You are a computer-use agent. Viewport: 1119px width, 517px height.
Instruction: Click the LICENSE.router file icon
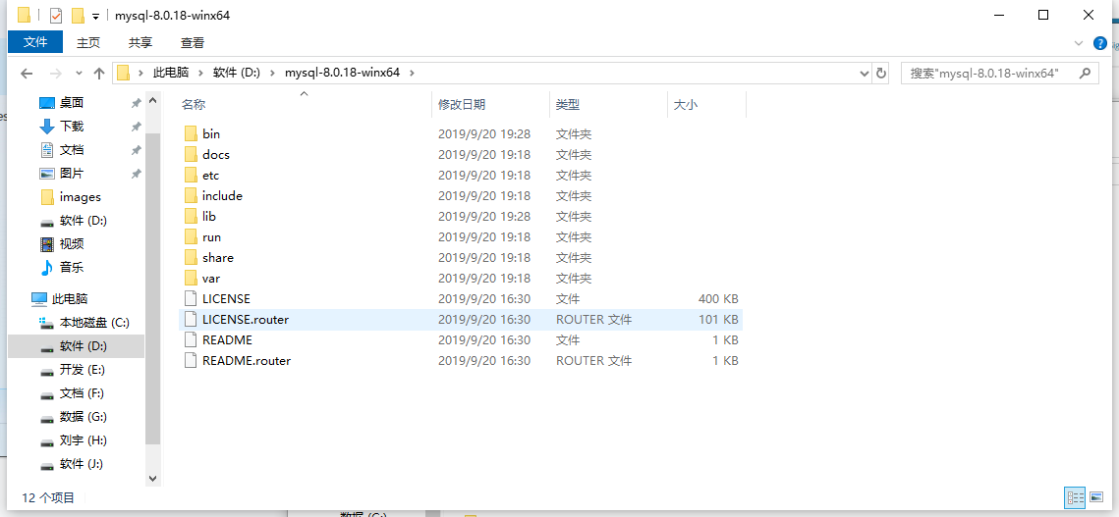coord(190,320)
